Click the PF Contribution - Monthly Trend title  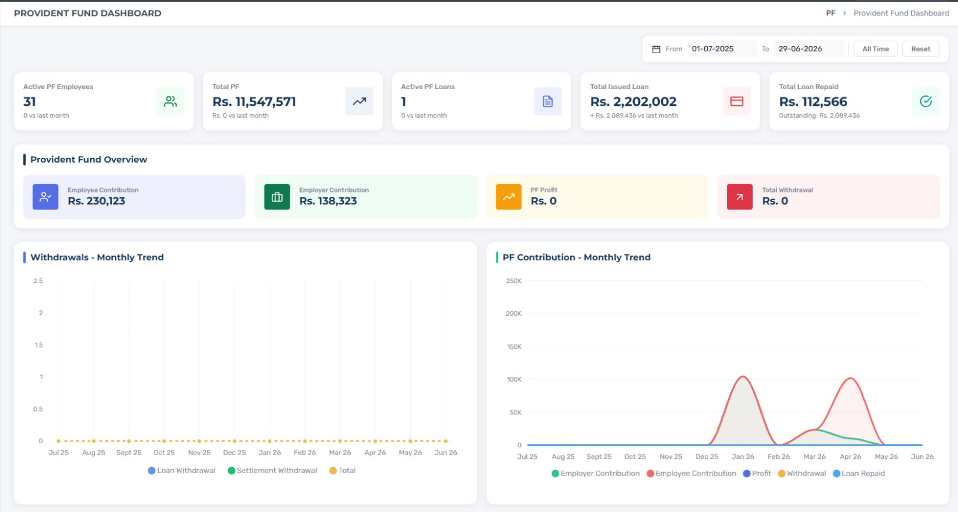tap(577, 257)
